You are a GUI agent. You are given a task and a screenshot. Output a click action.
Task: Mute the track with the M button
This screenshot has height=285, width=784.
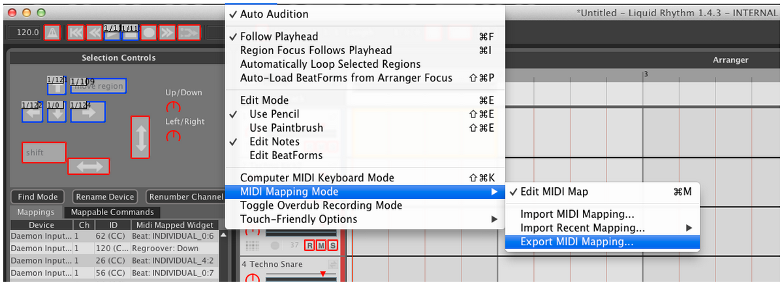(321, 245)
